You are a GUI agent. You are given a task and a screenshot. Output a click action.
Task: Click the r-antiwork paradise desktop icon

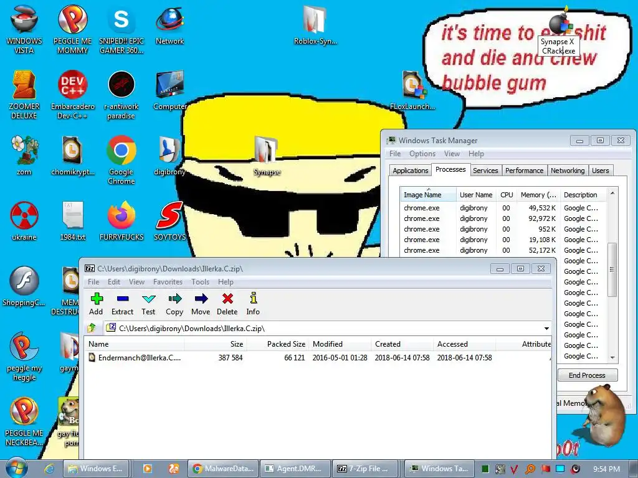click(x=121, y=95)
